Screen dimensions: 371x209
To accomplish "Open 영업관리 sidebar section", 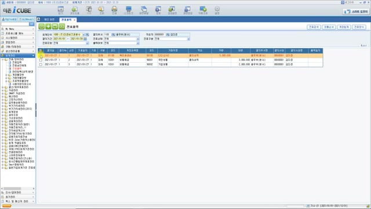I will [x=18, y=42].
